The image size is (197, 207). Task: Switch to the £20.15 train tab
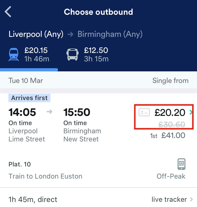pyautogui.click(x=37, y=55)
